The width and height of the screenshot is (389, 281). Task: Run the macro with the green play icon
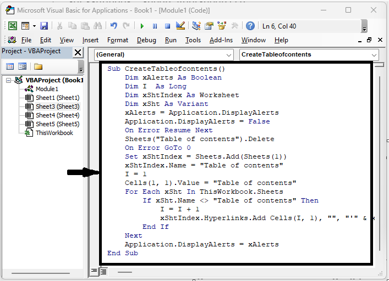142,26
